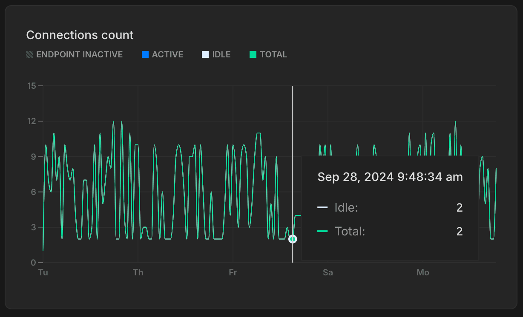Click the Sa label on the x-axis
The width and height of the screenshot is (523, 317).
coord(328,272)
